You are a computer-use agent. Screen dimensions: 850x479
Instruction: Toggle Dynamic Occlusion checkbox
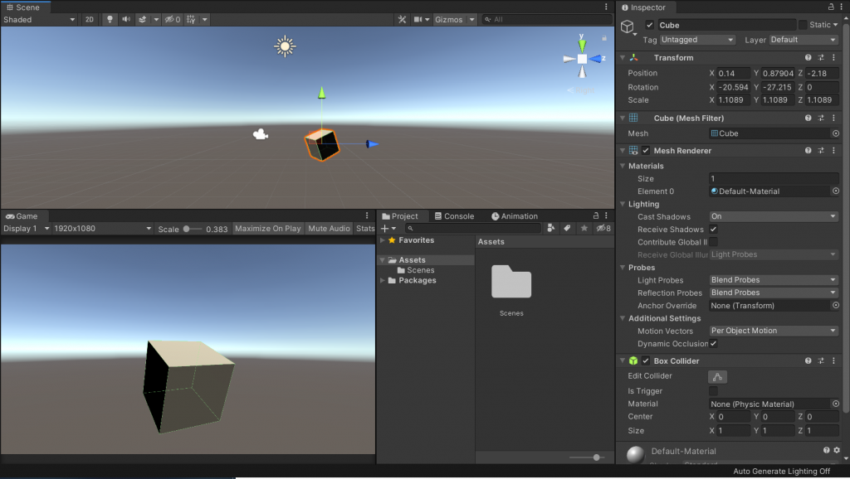713,344
